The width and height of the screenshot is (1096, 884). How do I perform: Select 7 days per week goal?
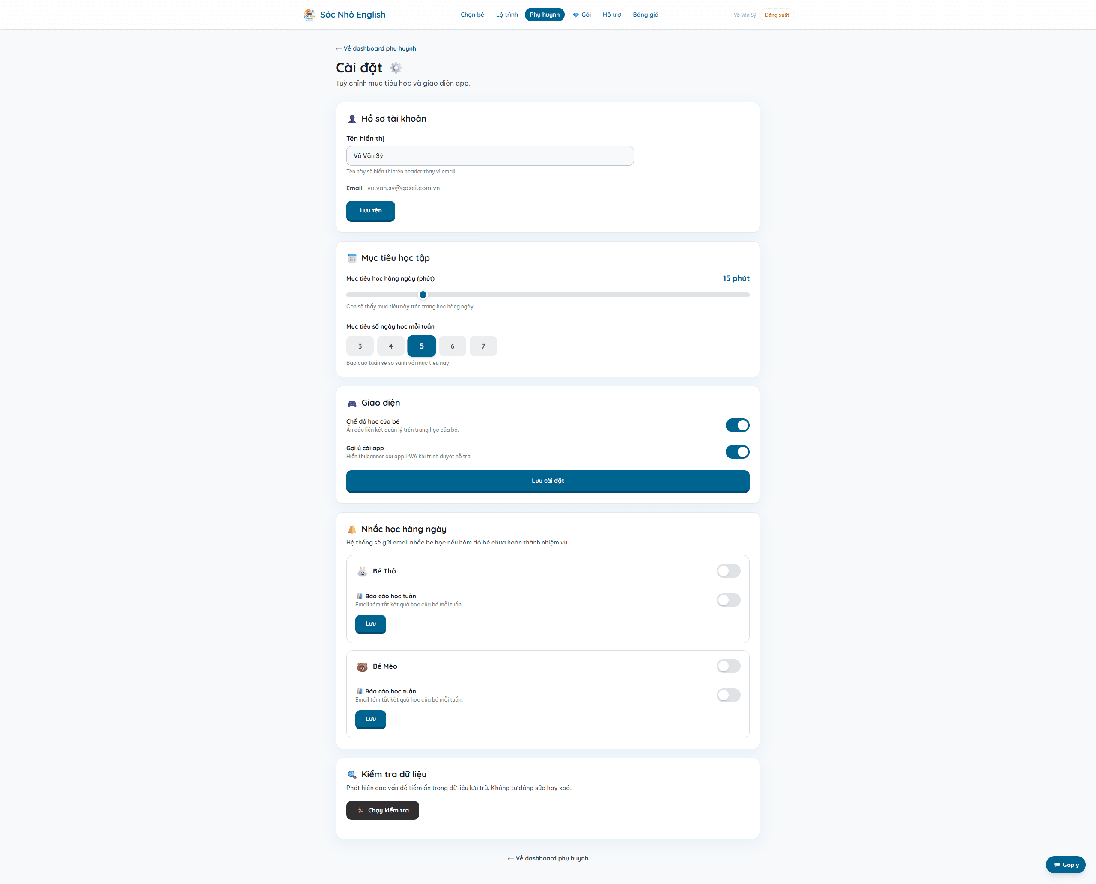(483, 346)
